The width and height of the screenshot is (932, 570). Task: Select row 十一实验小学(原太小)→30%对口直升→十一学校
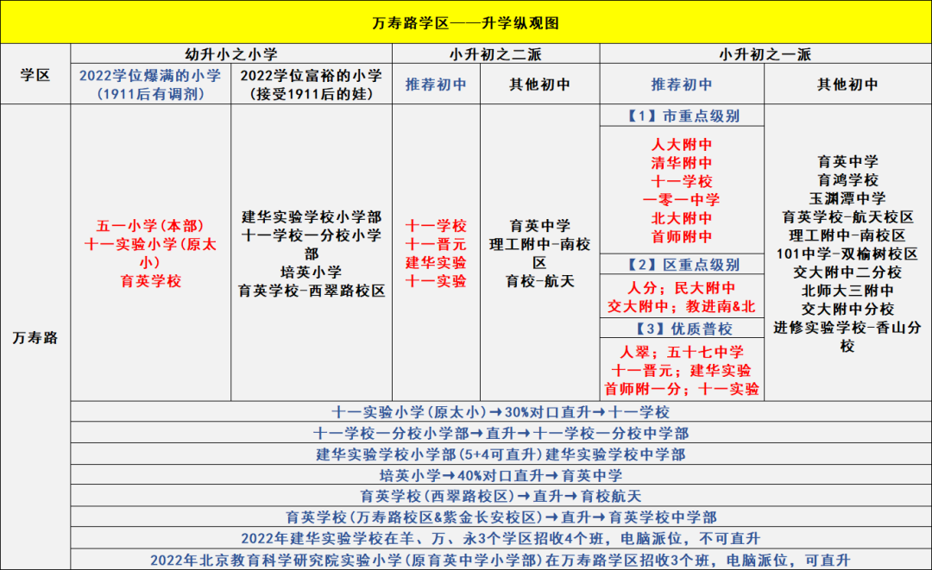tap(501, 411)
